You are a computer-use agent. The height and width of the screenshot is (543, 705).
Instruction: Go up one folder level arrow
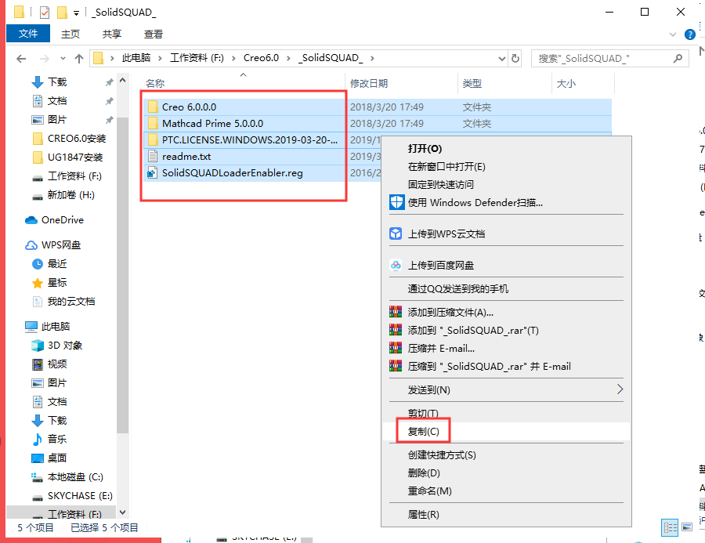point(79,59)
